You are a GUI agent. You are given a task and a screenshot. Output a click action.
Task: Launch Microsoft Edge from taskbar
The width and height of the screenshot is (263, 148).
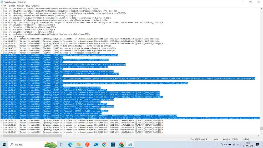70,145
